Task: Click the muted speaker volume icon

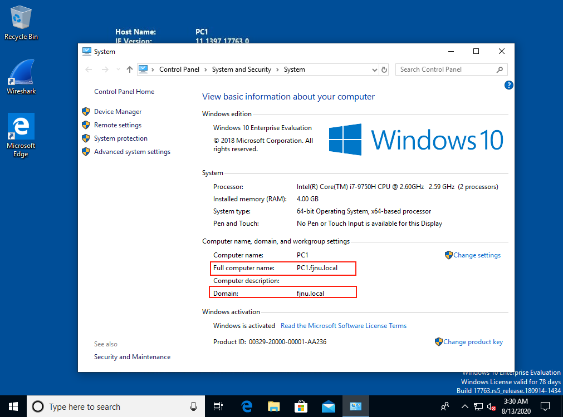Action: point(492,406)
